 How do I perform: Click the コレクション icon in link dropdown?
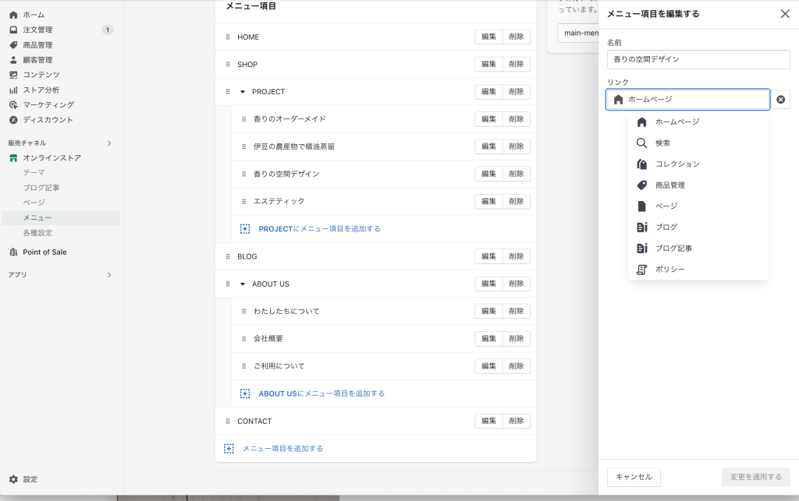(642, 164)
